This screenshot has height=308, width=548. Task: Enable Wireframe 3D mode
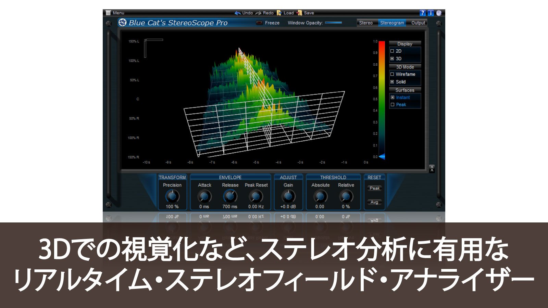[x=393, y=74]
